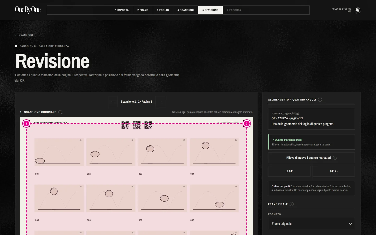Open the step 6 Esporta tab

click(234, 10)
